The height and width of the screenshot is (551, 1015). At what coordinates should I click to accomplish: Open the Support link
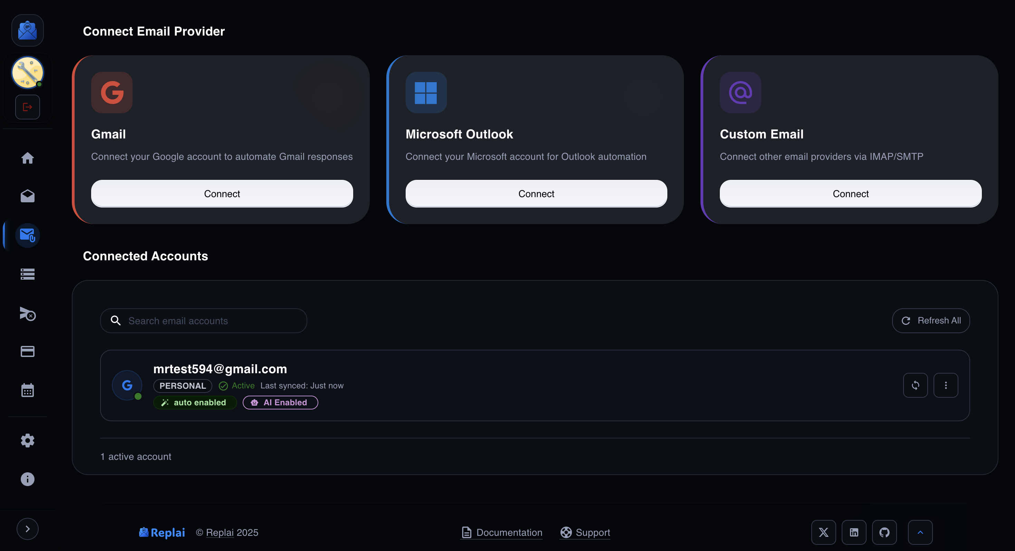pyautogui.click(x=585, y=532)
